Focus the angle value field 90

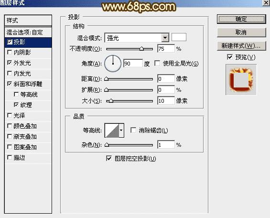coord(133,64)
